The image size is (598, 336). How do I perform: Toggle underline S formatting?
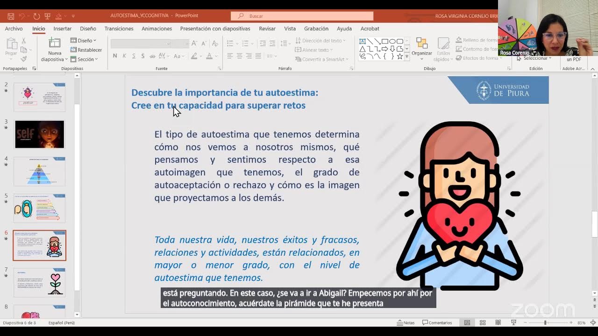tap(134, 56)
